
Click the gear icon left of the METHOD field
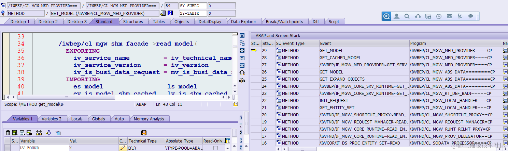[3, 13]
